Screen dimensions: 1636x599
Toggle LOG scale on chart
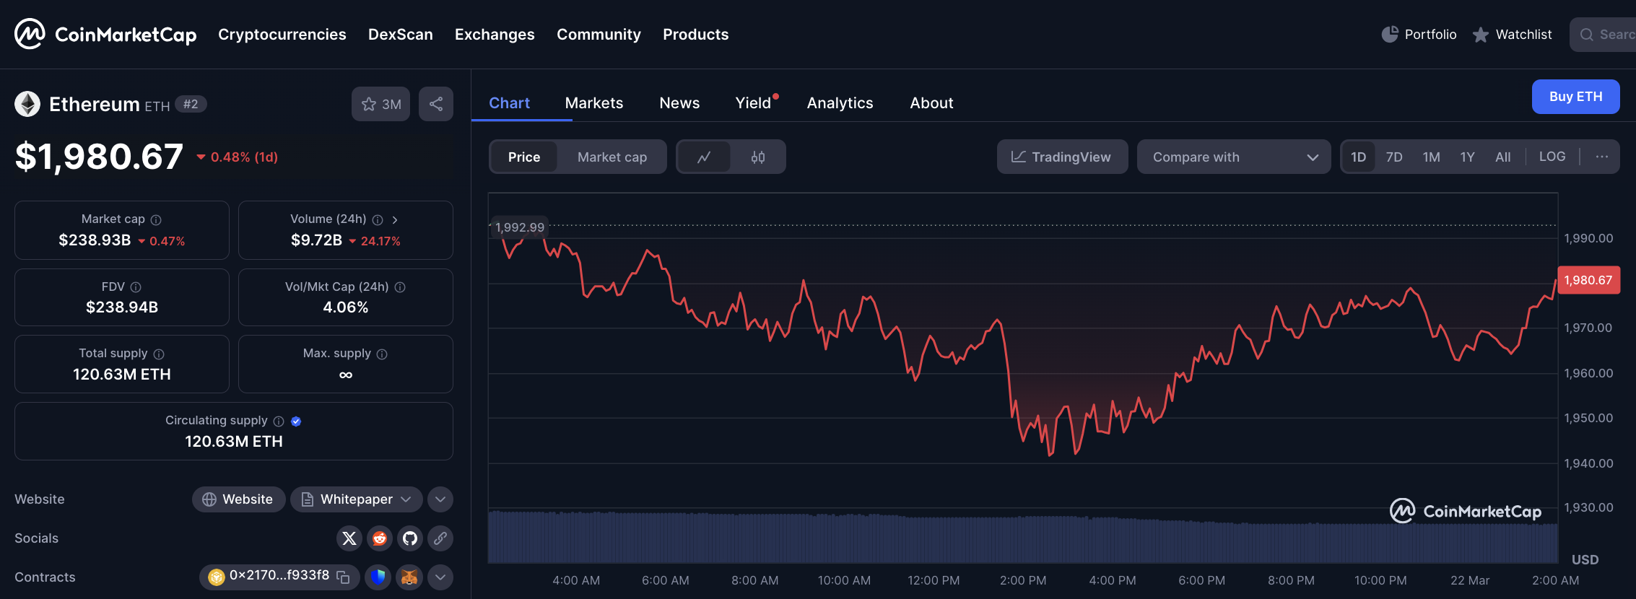click(1552, 157)
